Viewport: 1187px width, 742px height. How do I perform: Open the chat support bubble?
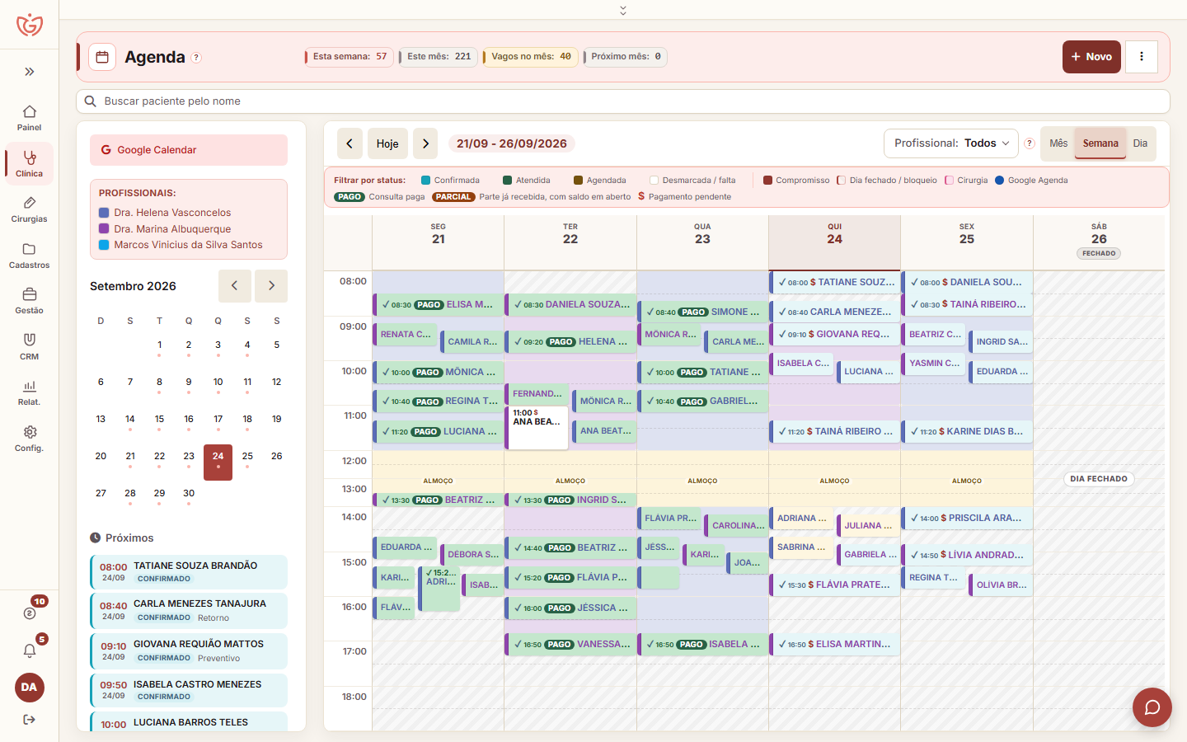click(1152, 707)
